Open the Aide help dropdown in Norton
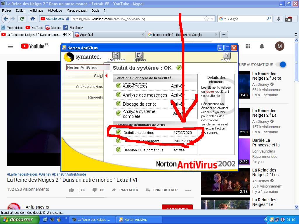299x224 pixels. click(227, 57)
